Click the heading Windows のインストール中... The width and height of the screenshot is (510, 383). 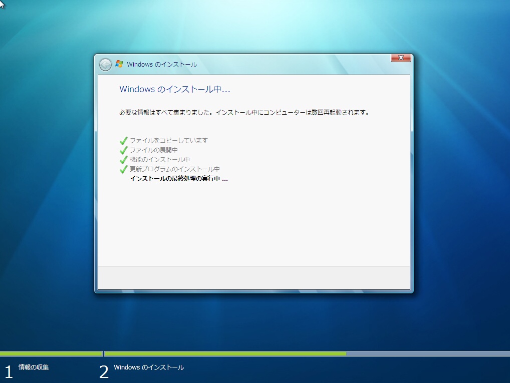pyautogui.click(x=175, y=89)
